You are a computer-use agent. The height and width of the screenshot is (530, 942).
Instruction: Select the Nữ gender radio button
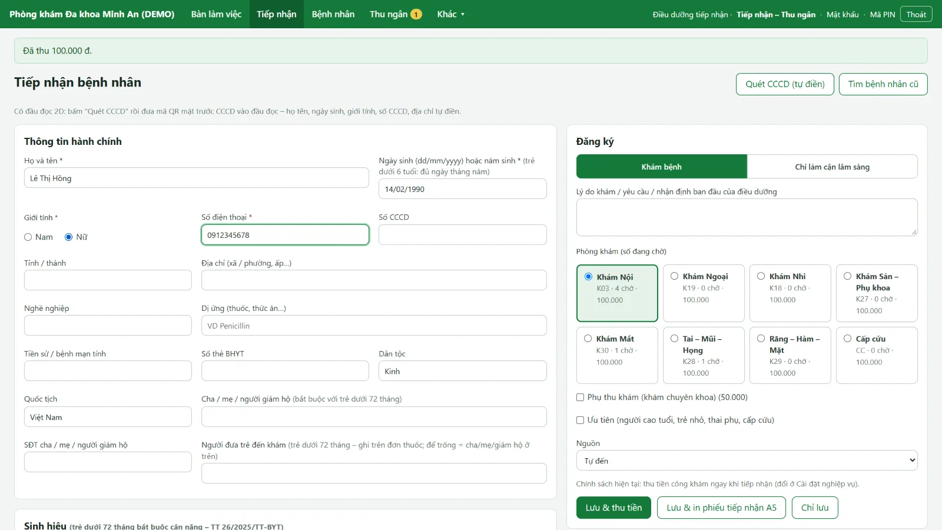click(68, 237)
